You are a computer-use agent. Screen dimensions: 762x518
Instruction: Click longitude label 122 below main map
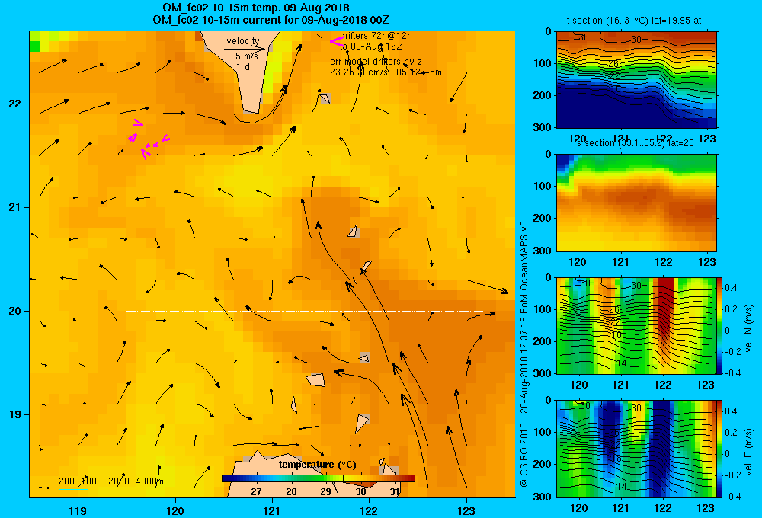click(370, 510)
